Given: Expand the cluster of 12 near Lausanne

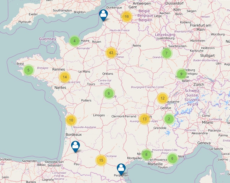Looking at the screenshot, I should (x=162, y=98).
